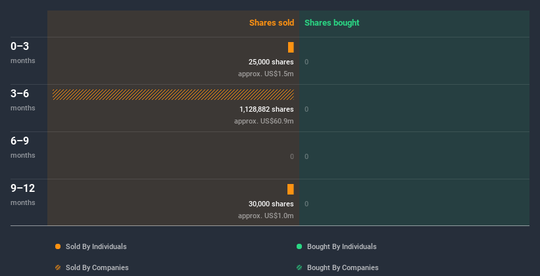Click the orange Sold By Individuals legend dot
Image resolution: width=540 pixels, height=276 pixels.
(x=58, y=246)
